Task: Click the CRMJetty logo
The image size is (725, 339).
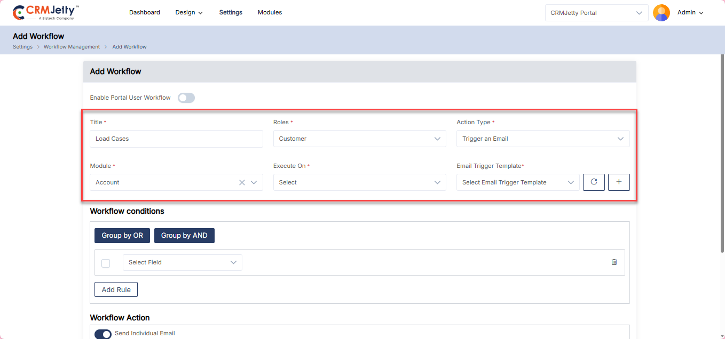Action: point(46,12)
